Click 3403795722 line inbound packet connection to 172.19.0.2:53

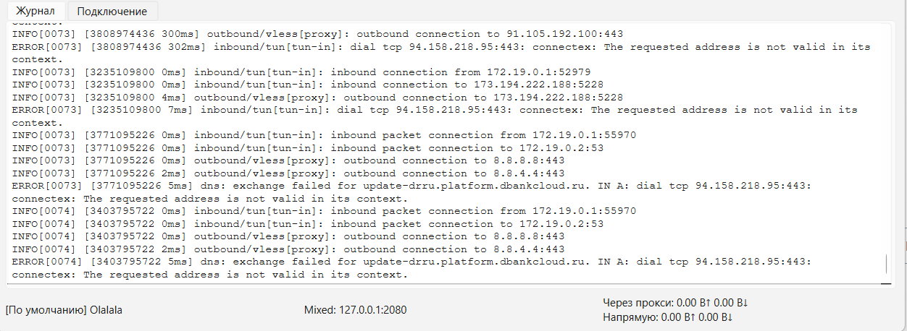click(x=308, y=224)
